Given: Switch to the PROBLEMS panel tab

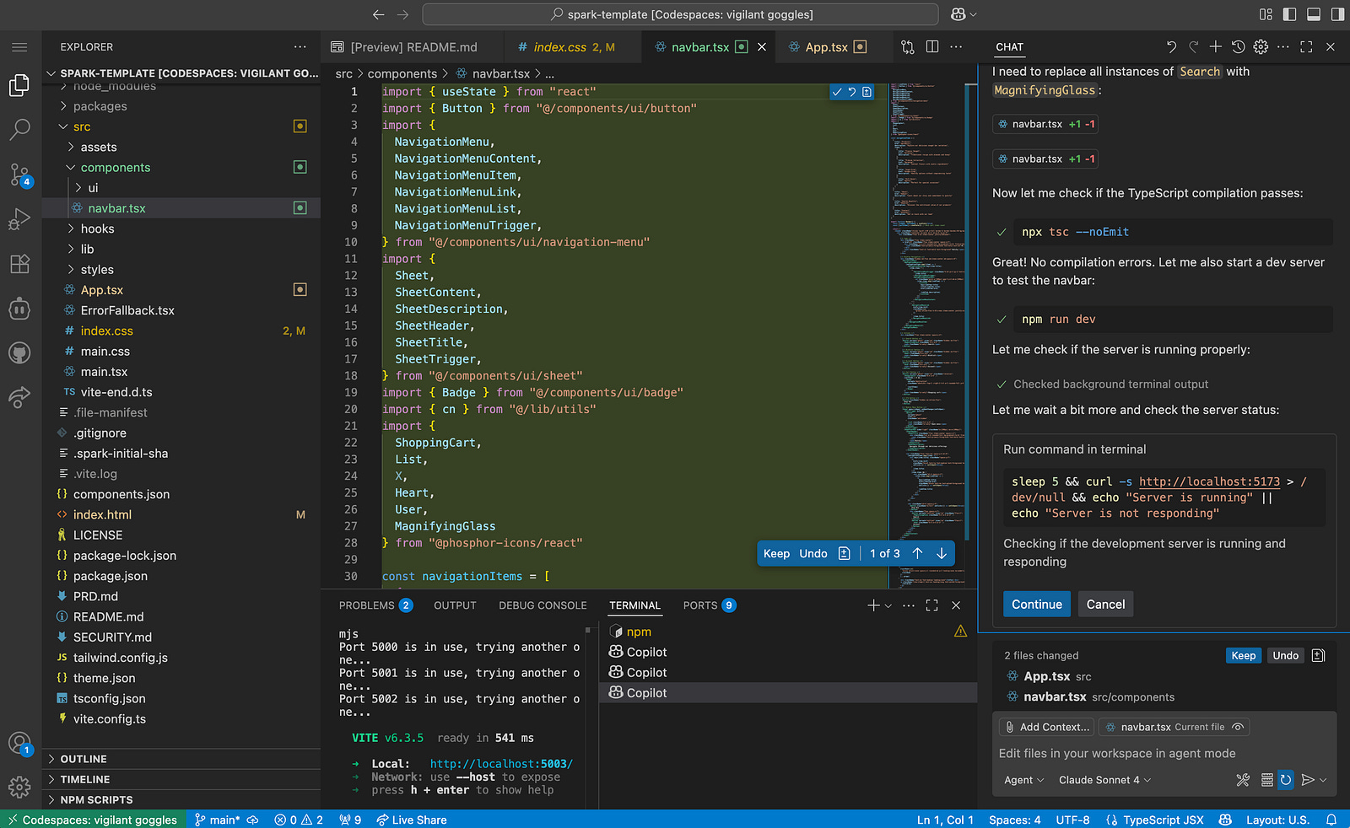Looking at the screenshot, I should tap(366, 605).
